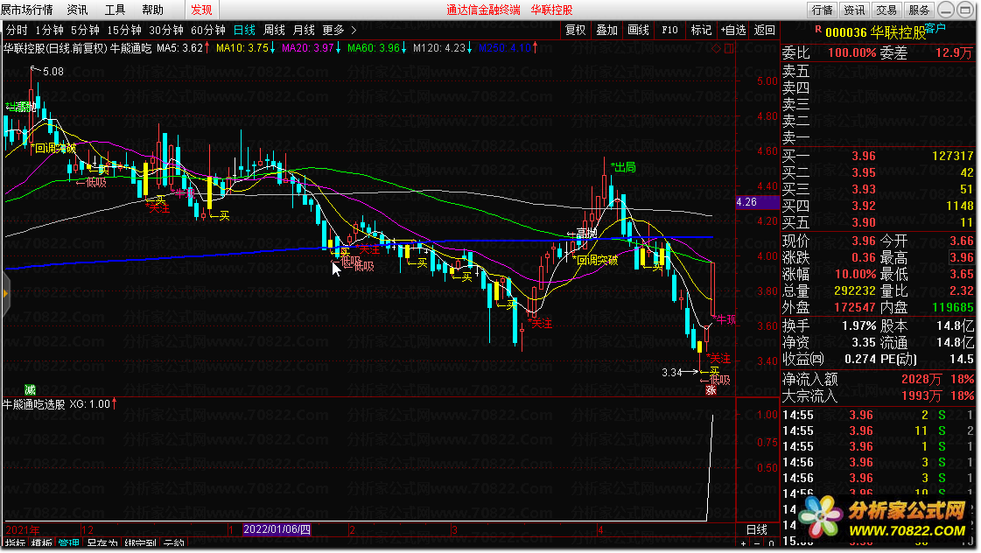Add stock via +自选 button
The height and width of the screenshot is (553, 981).
tap(733, 30)
